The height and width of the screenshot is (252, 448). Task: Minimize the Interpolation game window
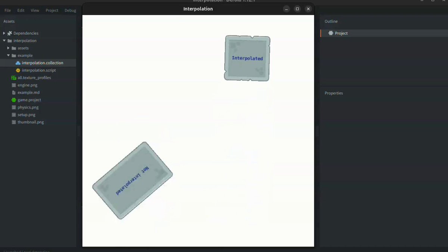click(x=286, y=9)
